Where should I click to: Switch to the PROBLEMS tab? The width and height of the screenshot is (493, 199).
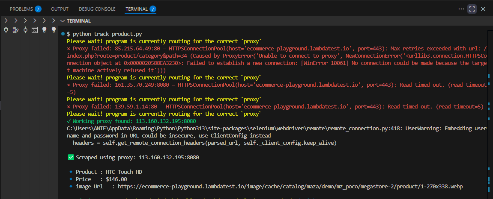tap(21, 9)
